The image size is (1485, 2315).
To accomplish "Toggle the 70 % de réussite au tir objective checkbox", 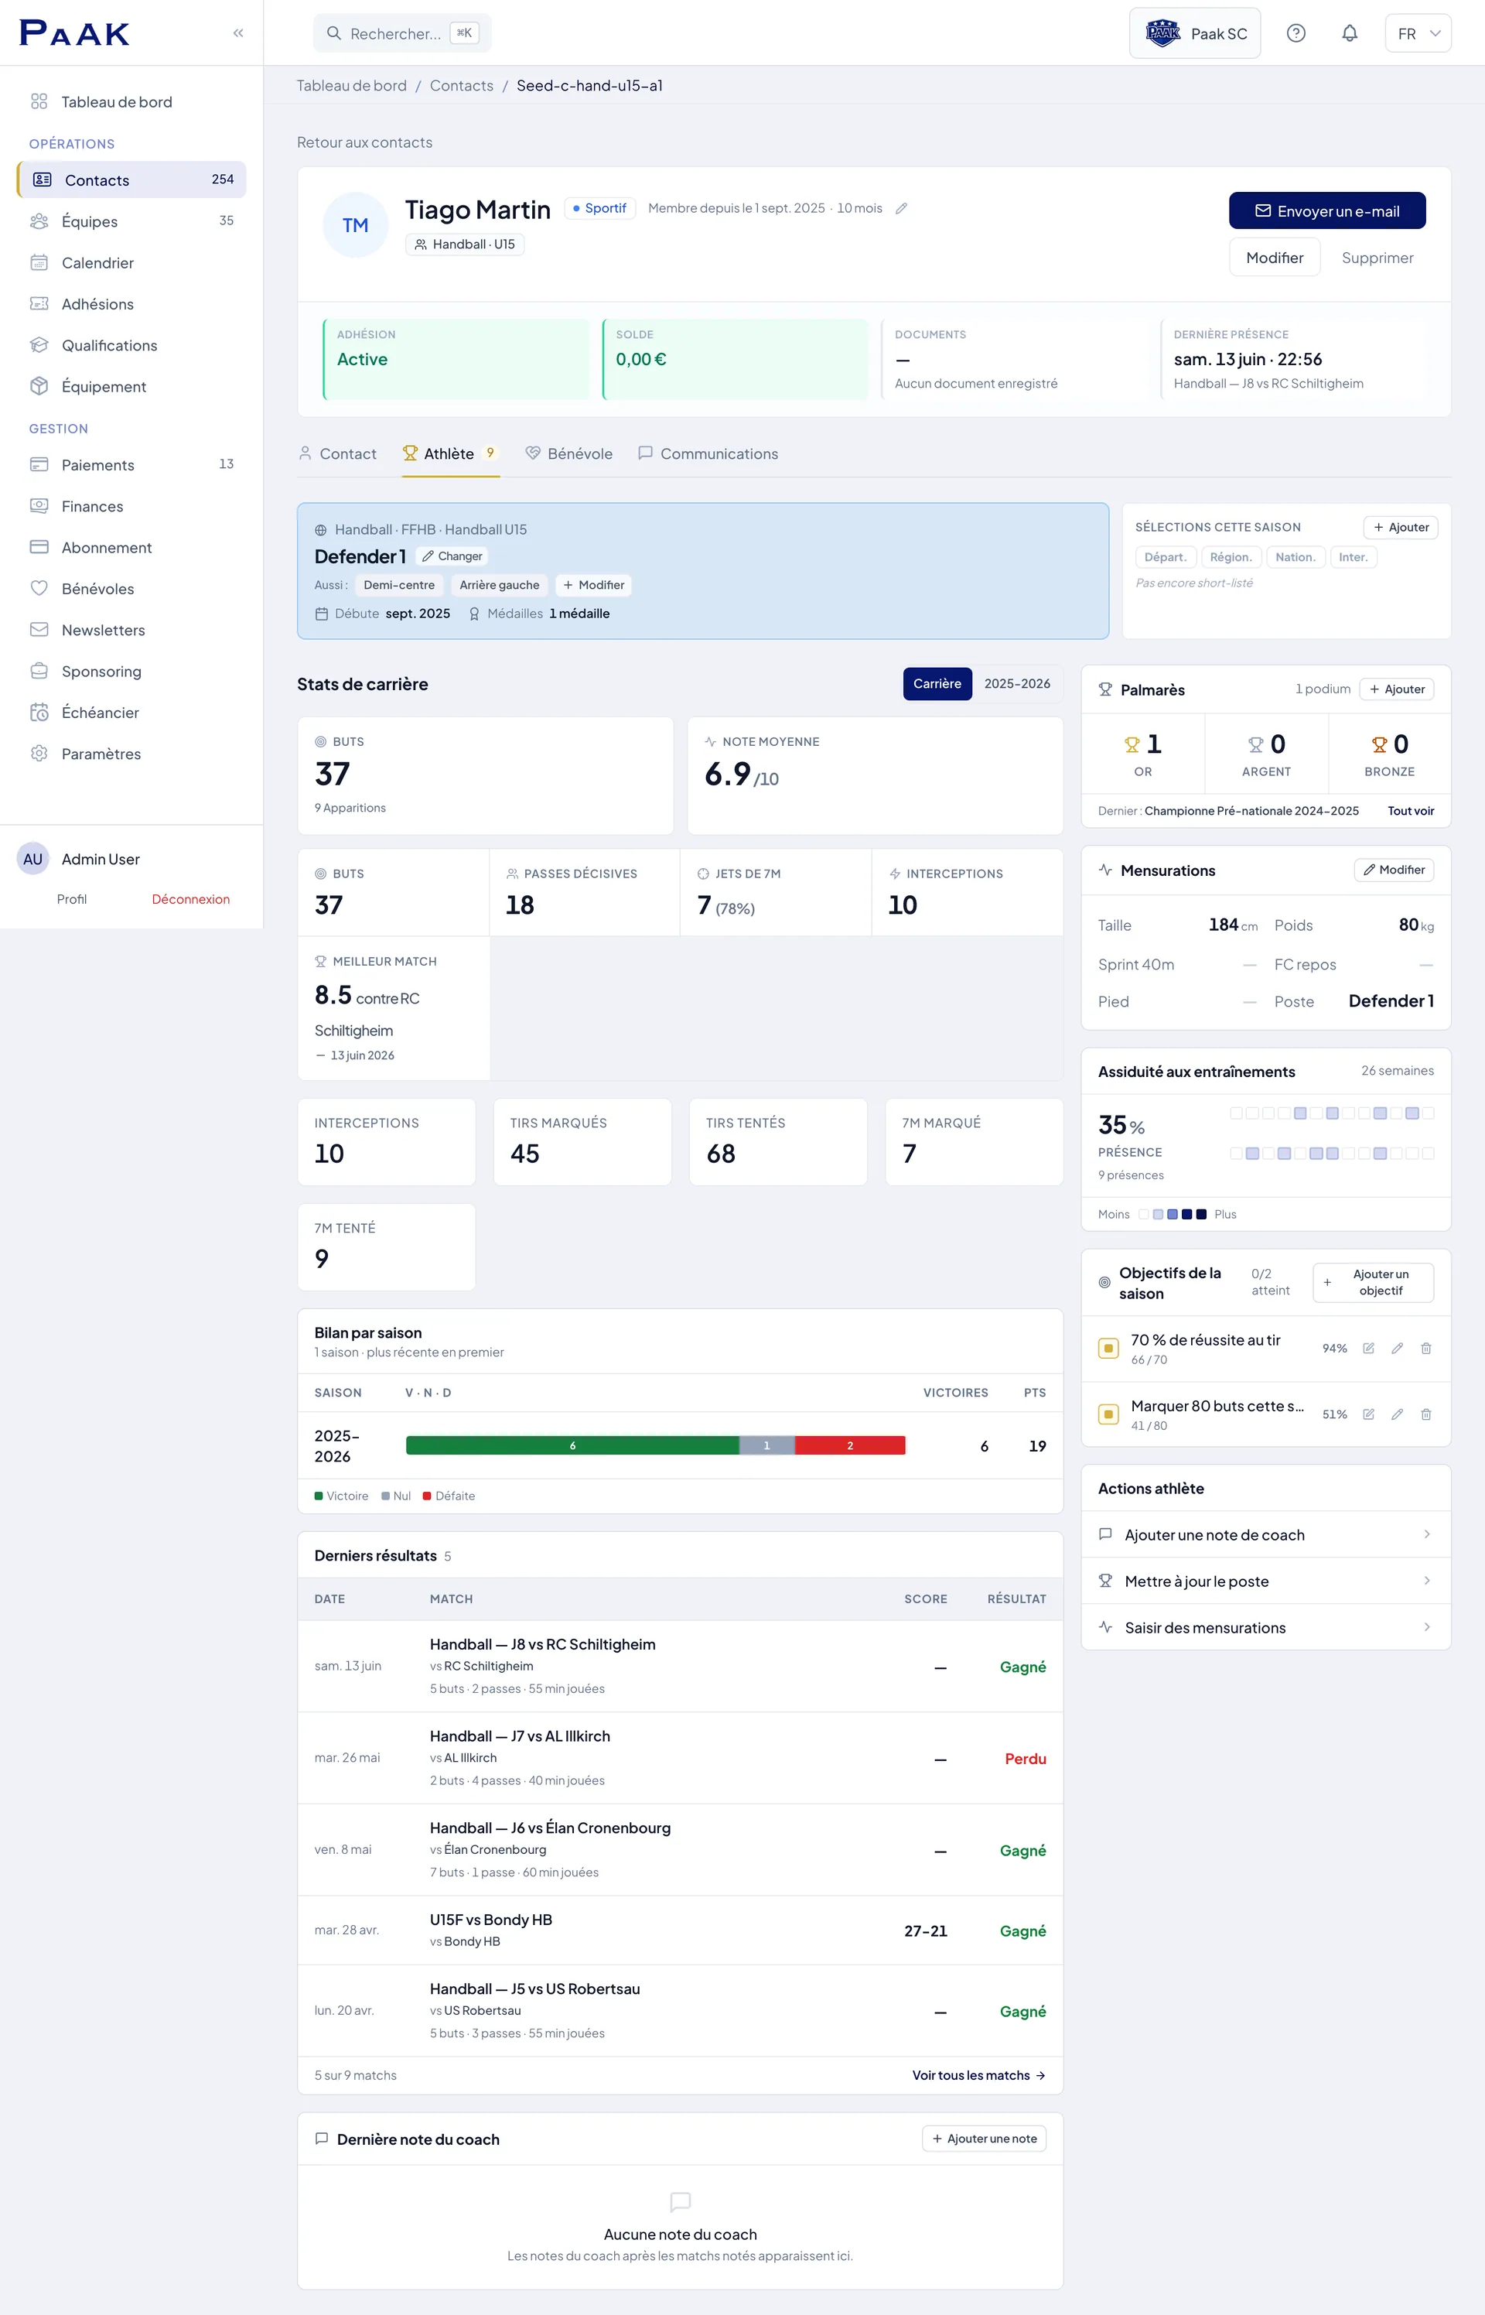I will 1108,1349.
